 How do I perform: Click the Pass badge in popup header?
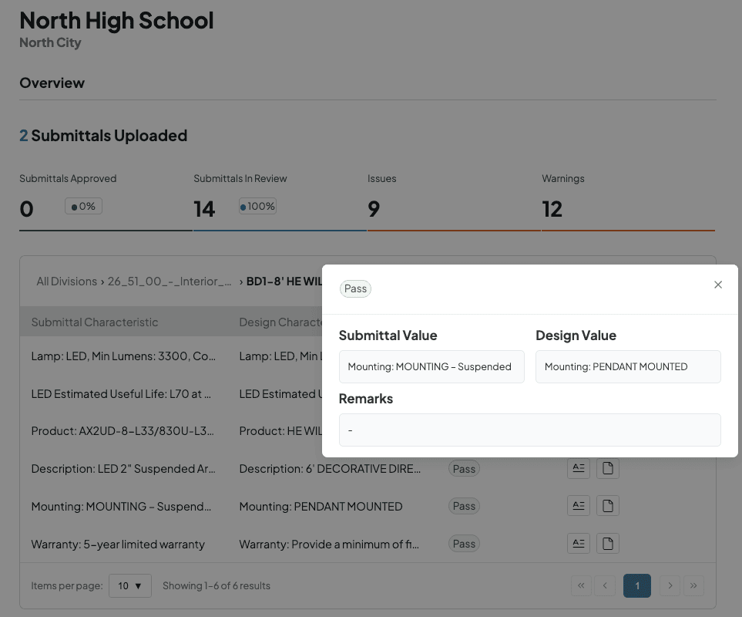[x=355, y=288]
